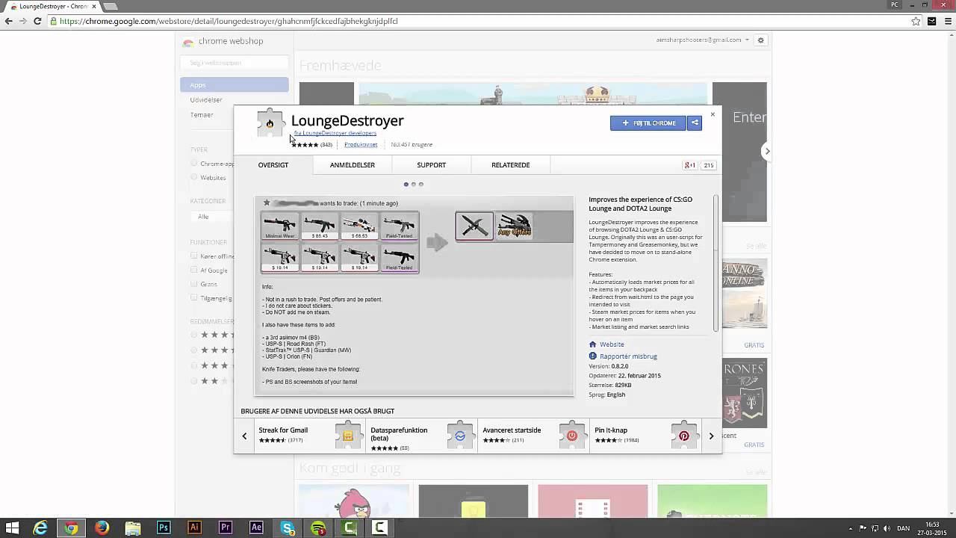956x538 pixels.
Task: Open the Chrome hamburger menu
Action: pyautogui.click(x=946, y=21)
